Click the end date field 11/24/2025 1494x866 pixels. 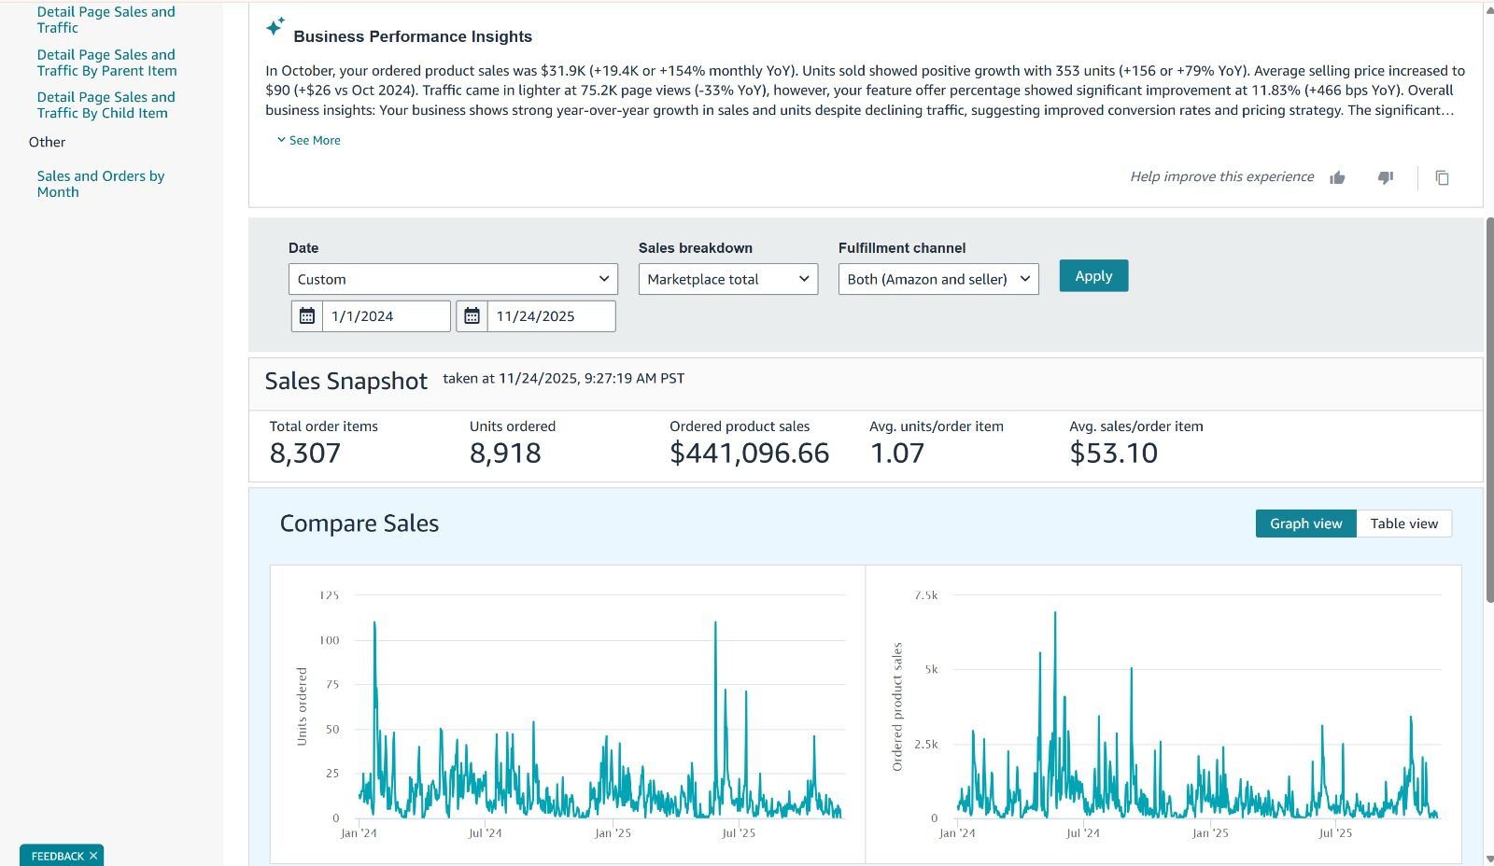[x=551, y=316]
